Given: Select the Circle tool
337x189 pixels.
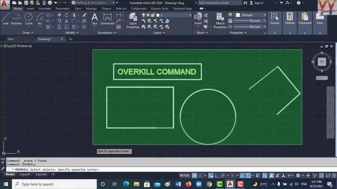Looking at the screenshot, I should tap(28, 19).
